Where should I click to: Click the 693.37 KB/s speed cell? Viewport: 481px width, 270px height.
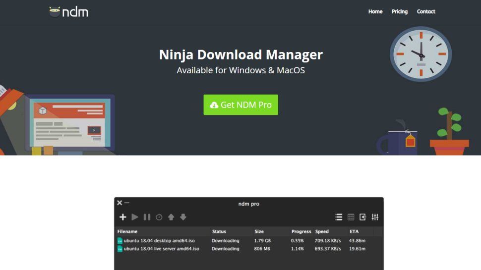pos(328,249)
